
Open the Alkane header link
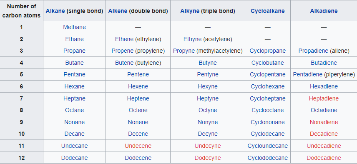point(55,11)
